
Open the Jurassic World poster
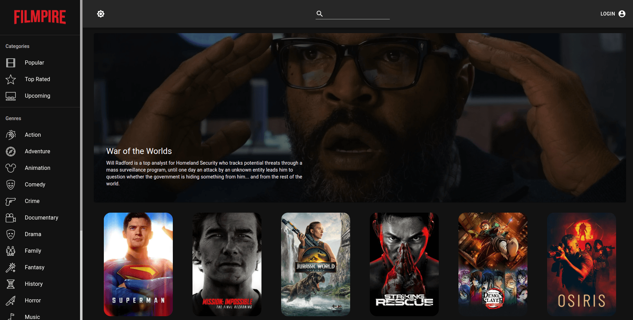click(316, 264)
